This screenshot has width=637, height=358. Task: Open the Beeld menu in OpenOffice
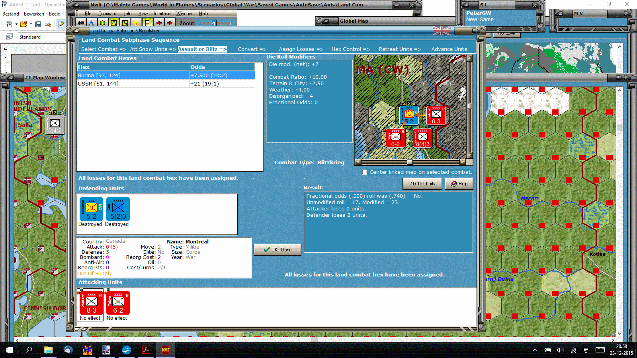[55, 14]
